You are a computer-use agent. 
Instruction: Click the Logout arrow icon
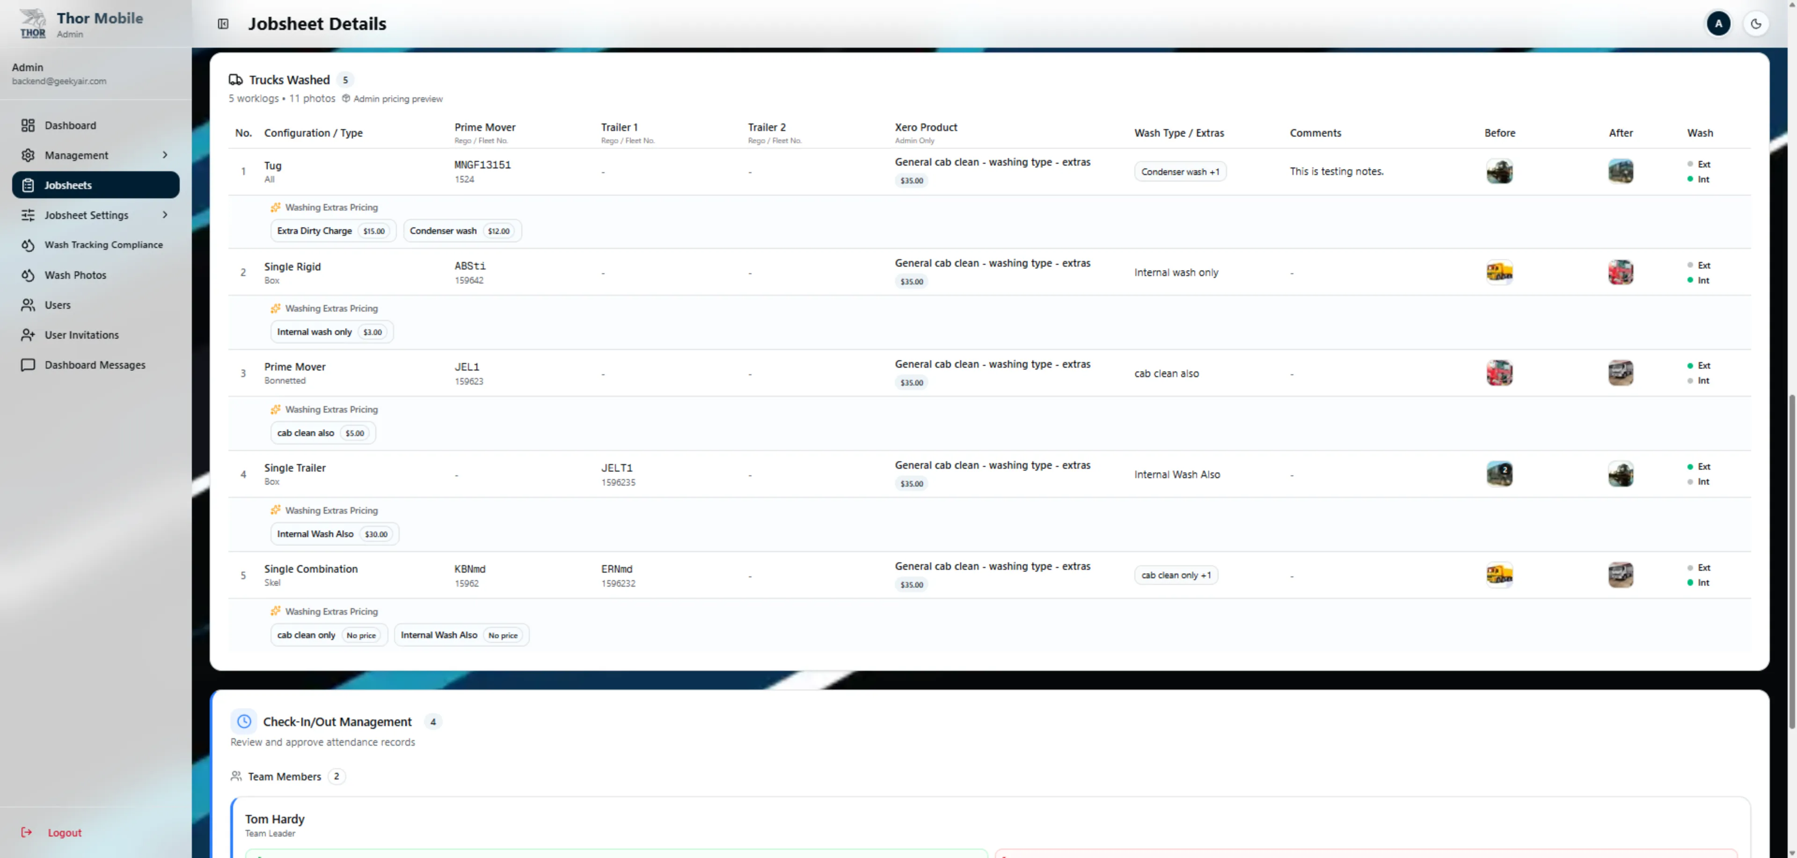coord(27,833)
